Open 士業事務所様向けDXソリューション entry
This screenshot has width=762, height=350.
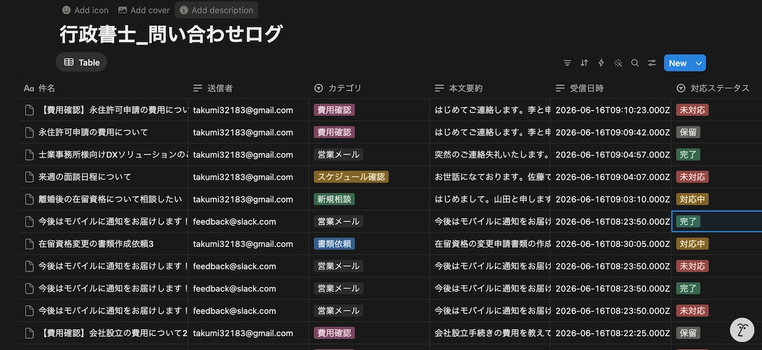pos(113,155)
